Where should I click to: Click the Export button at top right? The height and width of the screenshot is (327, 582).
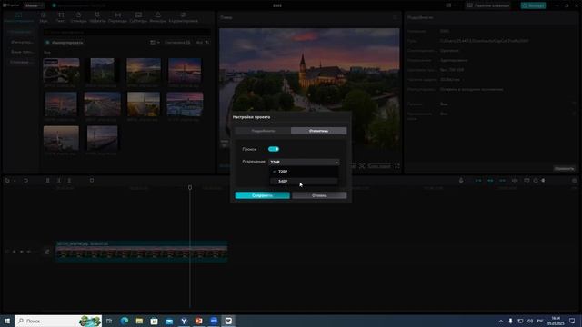tap(533, 5)
